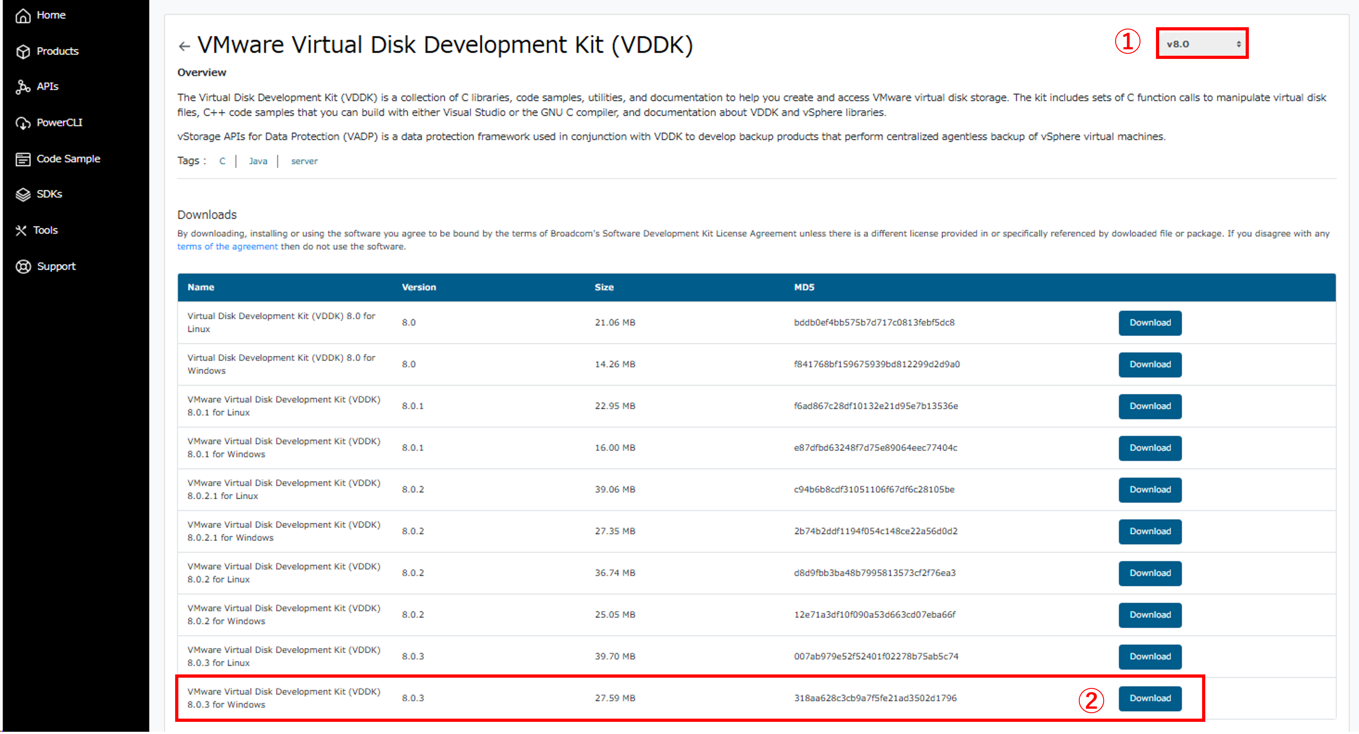Download VDDK 8.0 for Linux
This screenshot has width=1359, height=734.
(1150, 322)
